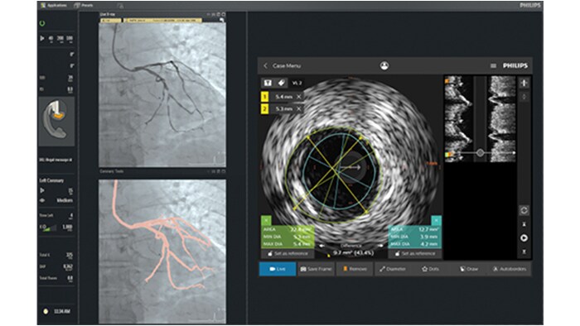Click the clock time in the lower left corner
580x326 pixels.
coord(62,312)
